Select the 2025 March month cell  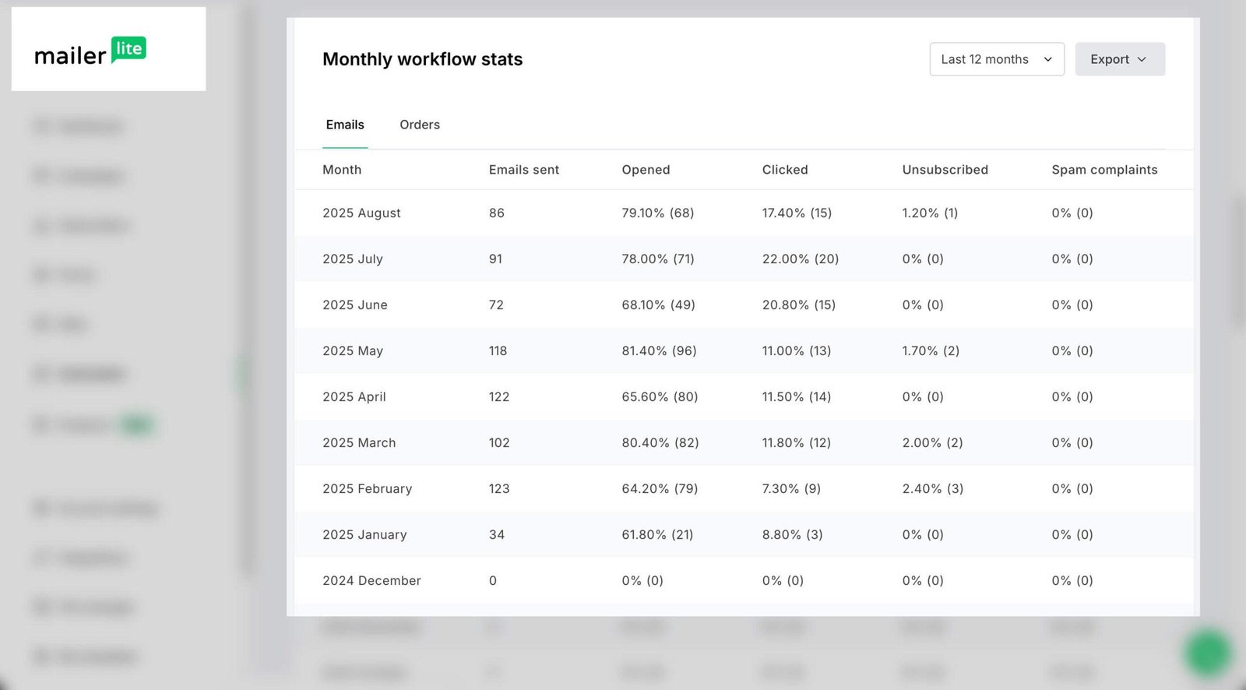pos(359,442)
